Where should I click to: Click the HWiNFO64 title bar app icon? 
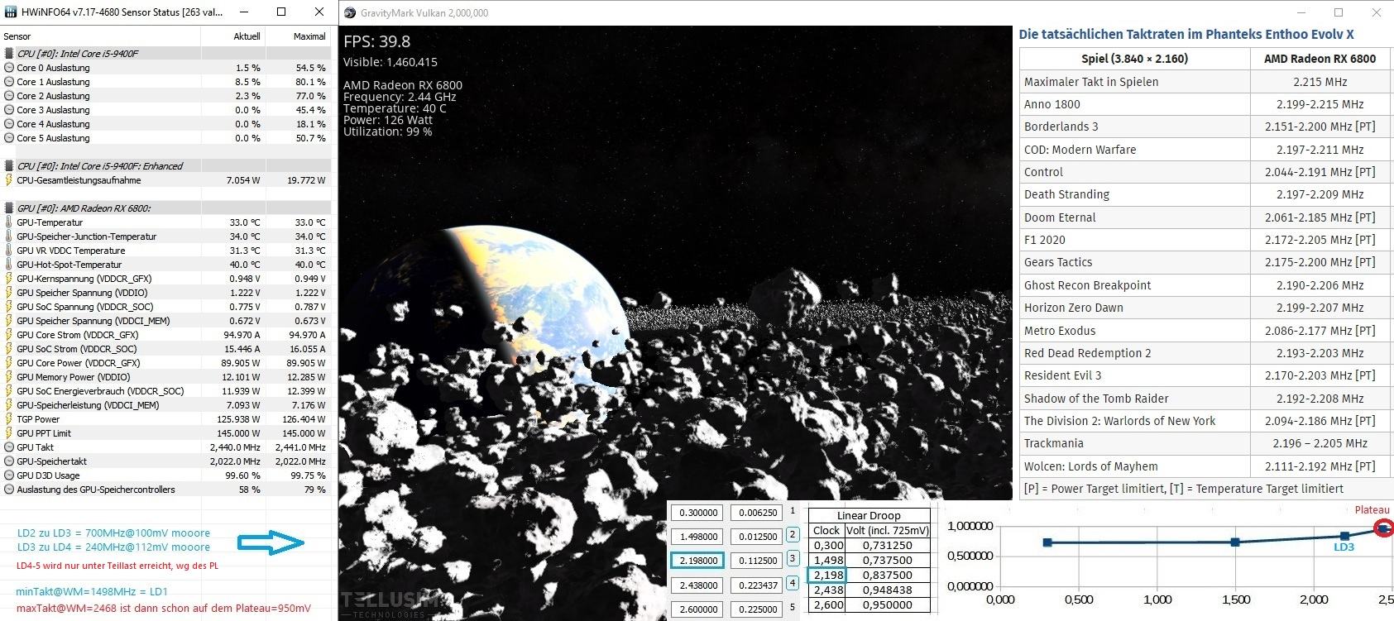pyautogui.click(x=10, y=12)
